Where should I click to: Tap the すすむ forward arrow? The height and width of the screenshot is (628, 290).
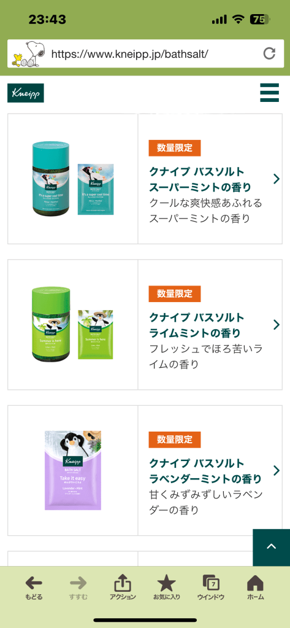click(78, 588)
